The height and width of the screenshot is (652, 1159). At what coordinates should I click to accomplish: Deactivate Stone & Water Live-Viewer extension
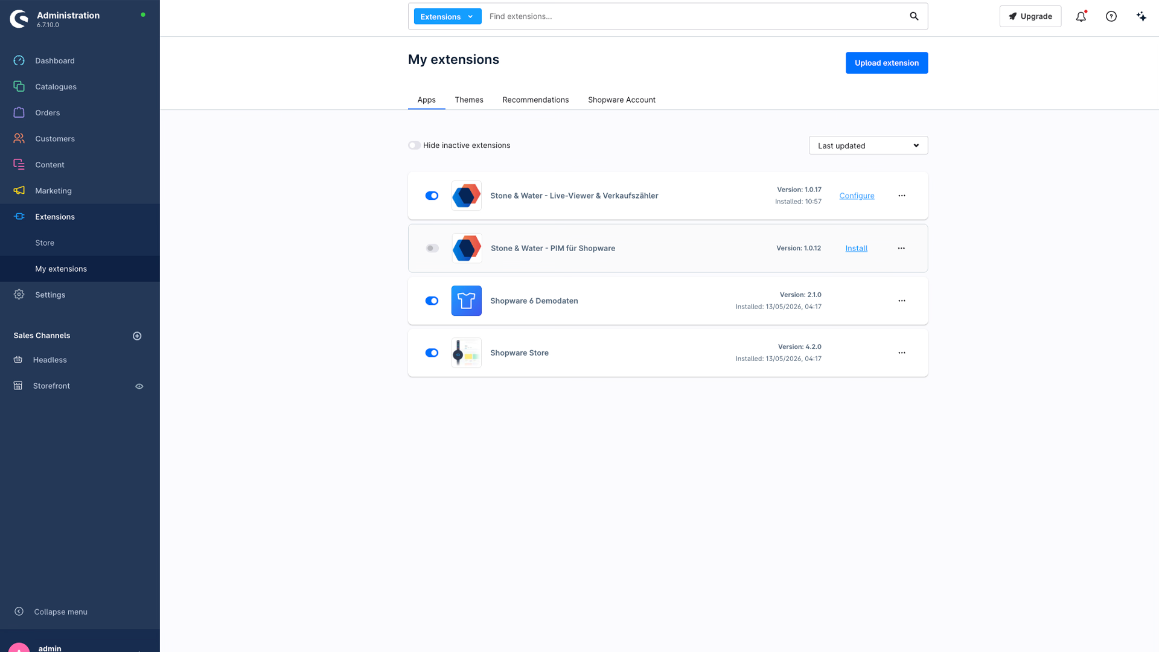(x=432, y=196)
